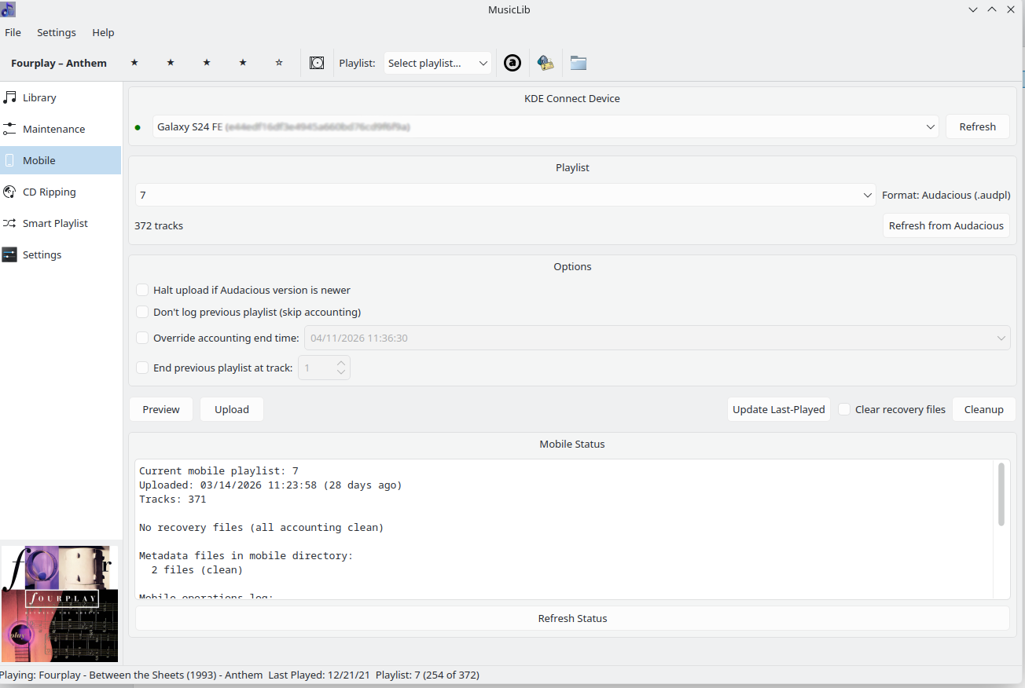This screenshot has width=1025, height=688.
Task: Open the Smart Playlist panel
Action: pos(61,223)
